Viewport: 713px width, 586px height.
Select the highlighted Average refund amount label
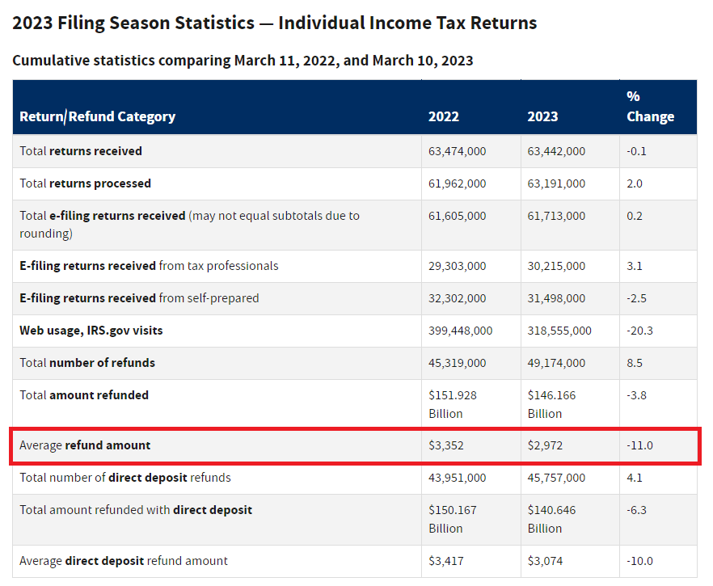[85, 445]
